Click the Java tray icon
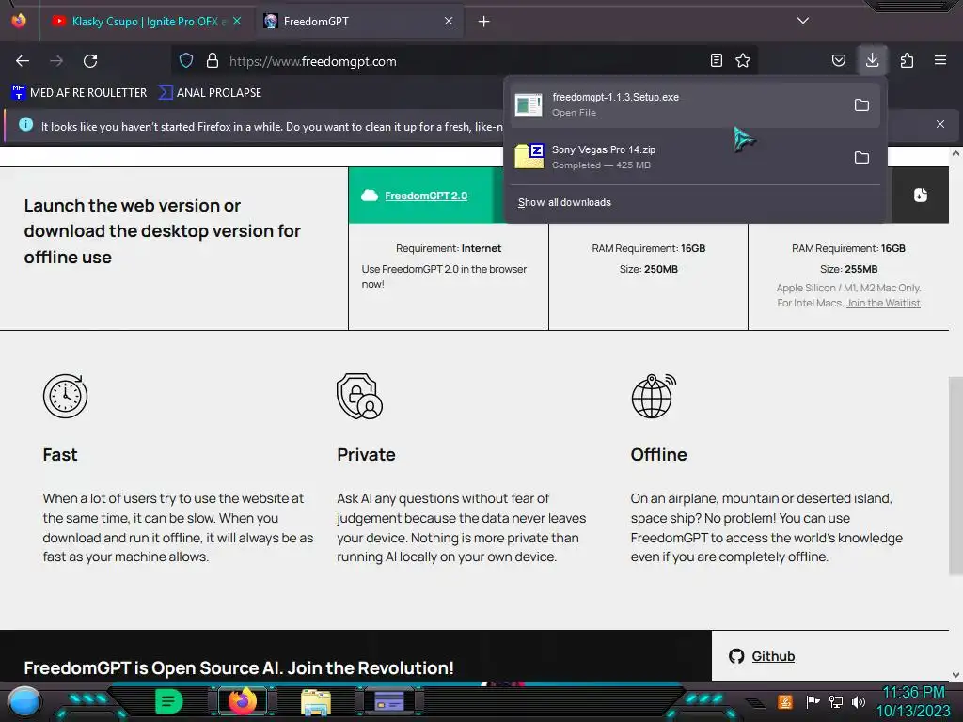963x722 pixels. point(785,701)
